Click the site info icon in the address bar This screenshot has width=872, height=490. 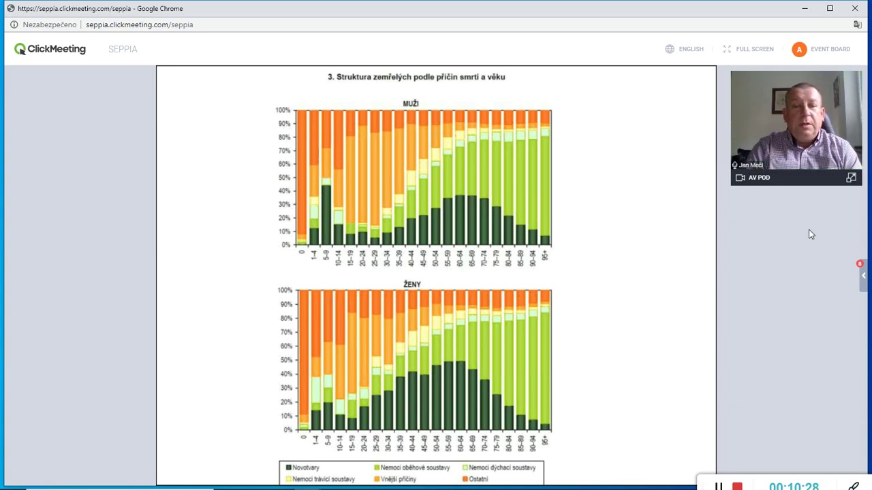14,24
